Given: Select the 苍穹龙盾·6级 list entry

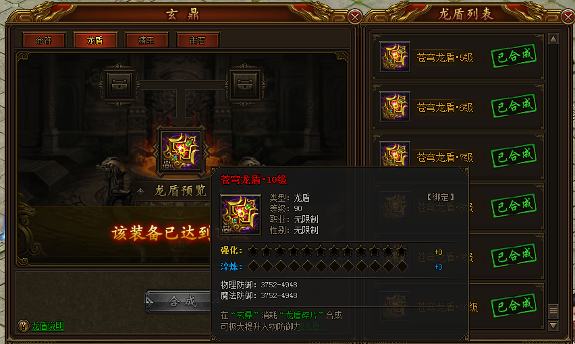Looking at the screenshot, I should tap(458, 107).
